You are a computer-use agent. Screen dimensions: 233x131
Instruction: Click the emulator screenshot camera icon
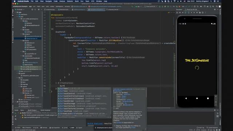200,13
